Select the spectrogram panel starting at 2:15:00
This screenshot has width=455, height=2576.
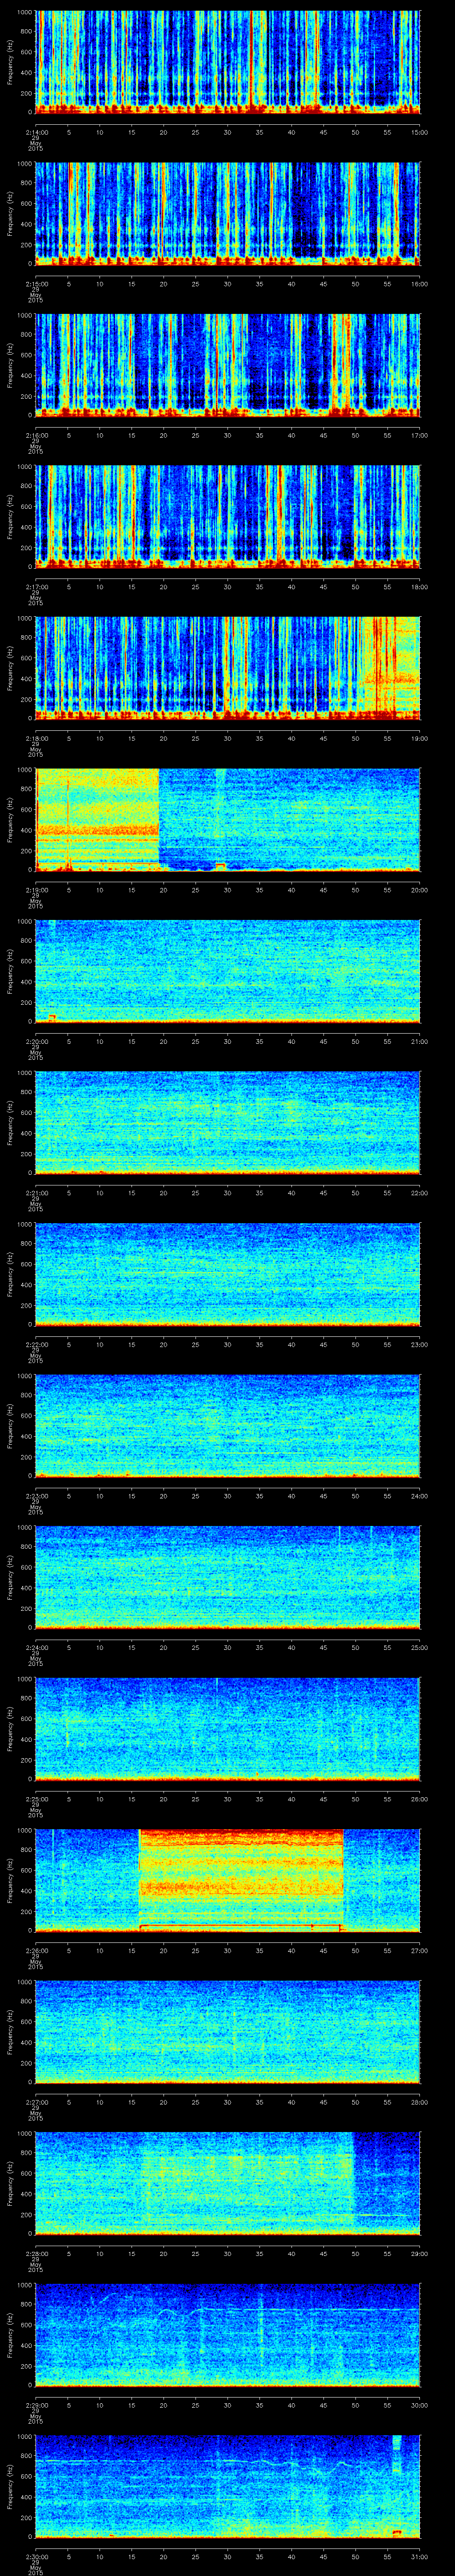click(x=228, y=213)
